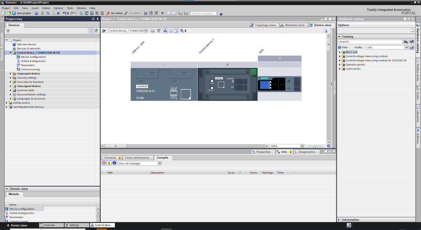Open the Options menu in the menu bar
The height and width of the screenshot is (230, 421).
pyautogui.click(x=58, y=8)
